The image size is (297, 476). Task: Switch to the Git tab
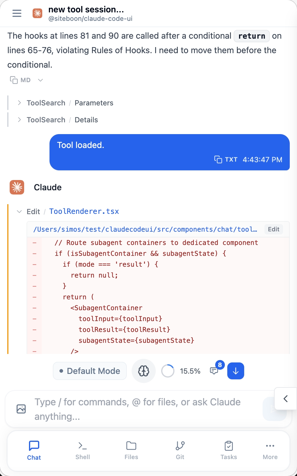pyautogui.click(x=180, y=451)
